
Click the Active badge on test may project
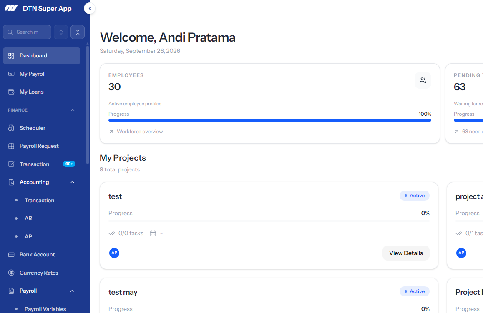415,291
